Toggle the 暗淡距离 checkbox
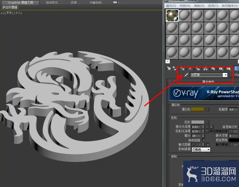The width and height of the screenshot is (239, 187). 208,144
